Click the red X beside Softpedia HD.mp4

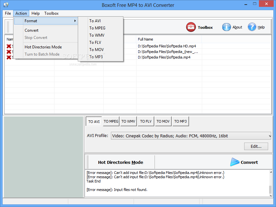9,46
